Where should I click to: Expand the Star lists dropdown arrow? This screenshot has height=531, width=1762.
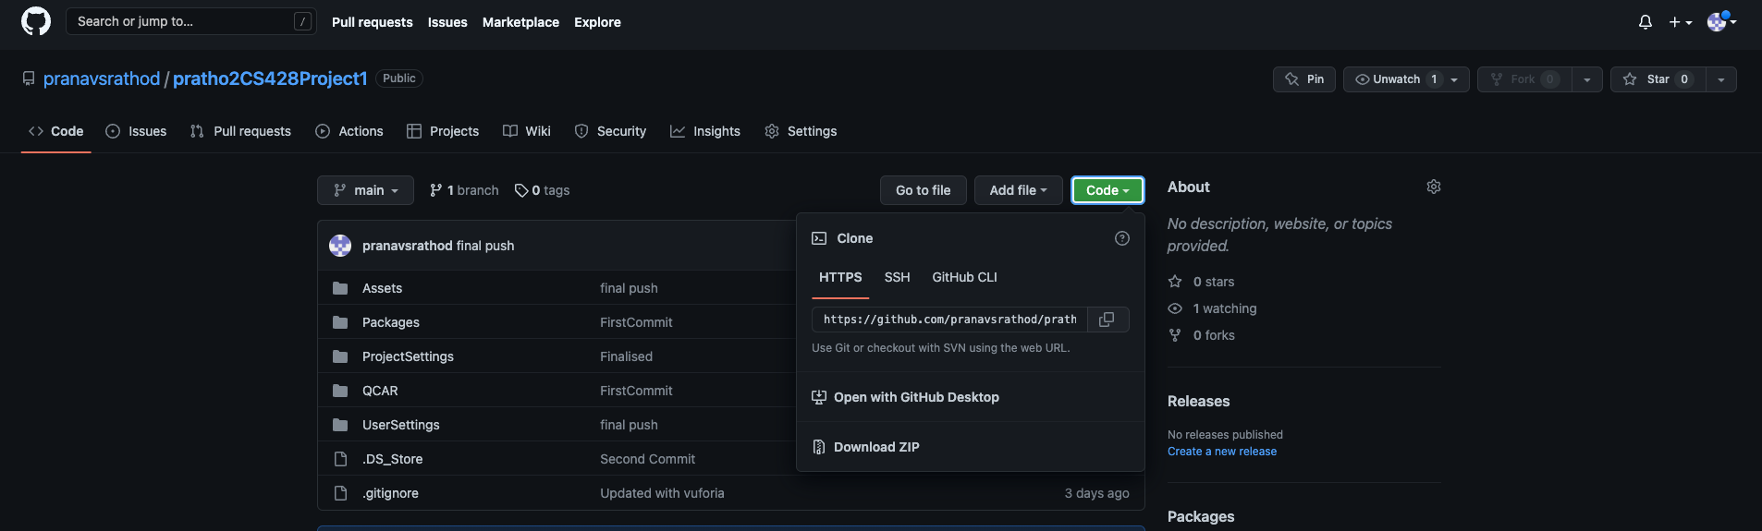click(1721, 79)
